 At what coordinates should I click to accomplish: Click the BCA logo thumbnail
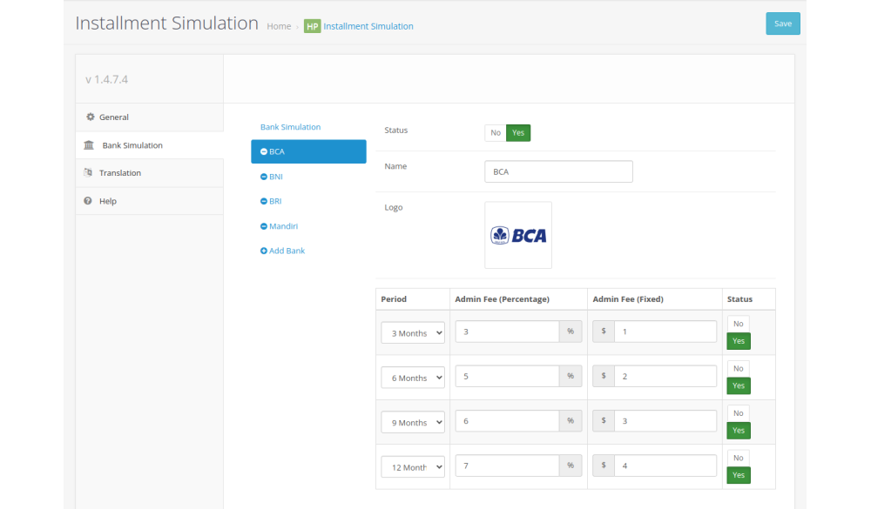pos(518,235)
